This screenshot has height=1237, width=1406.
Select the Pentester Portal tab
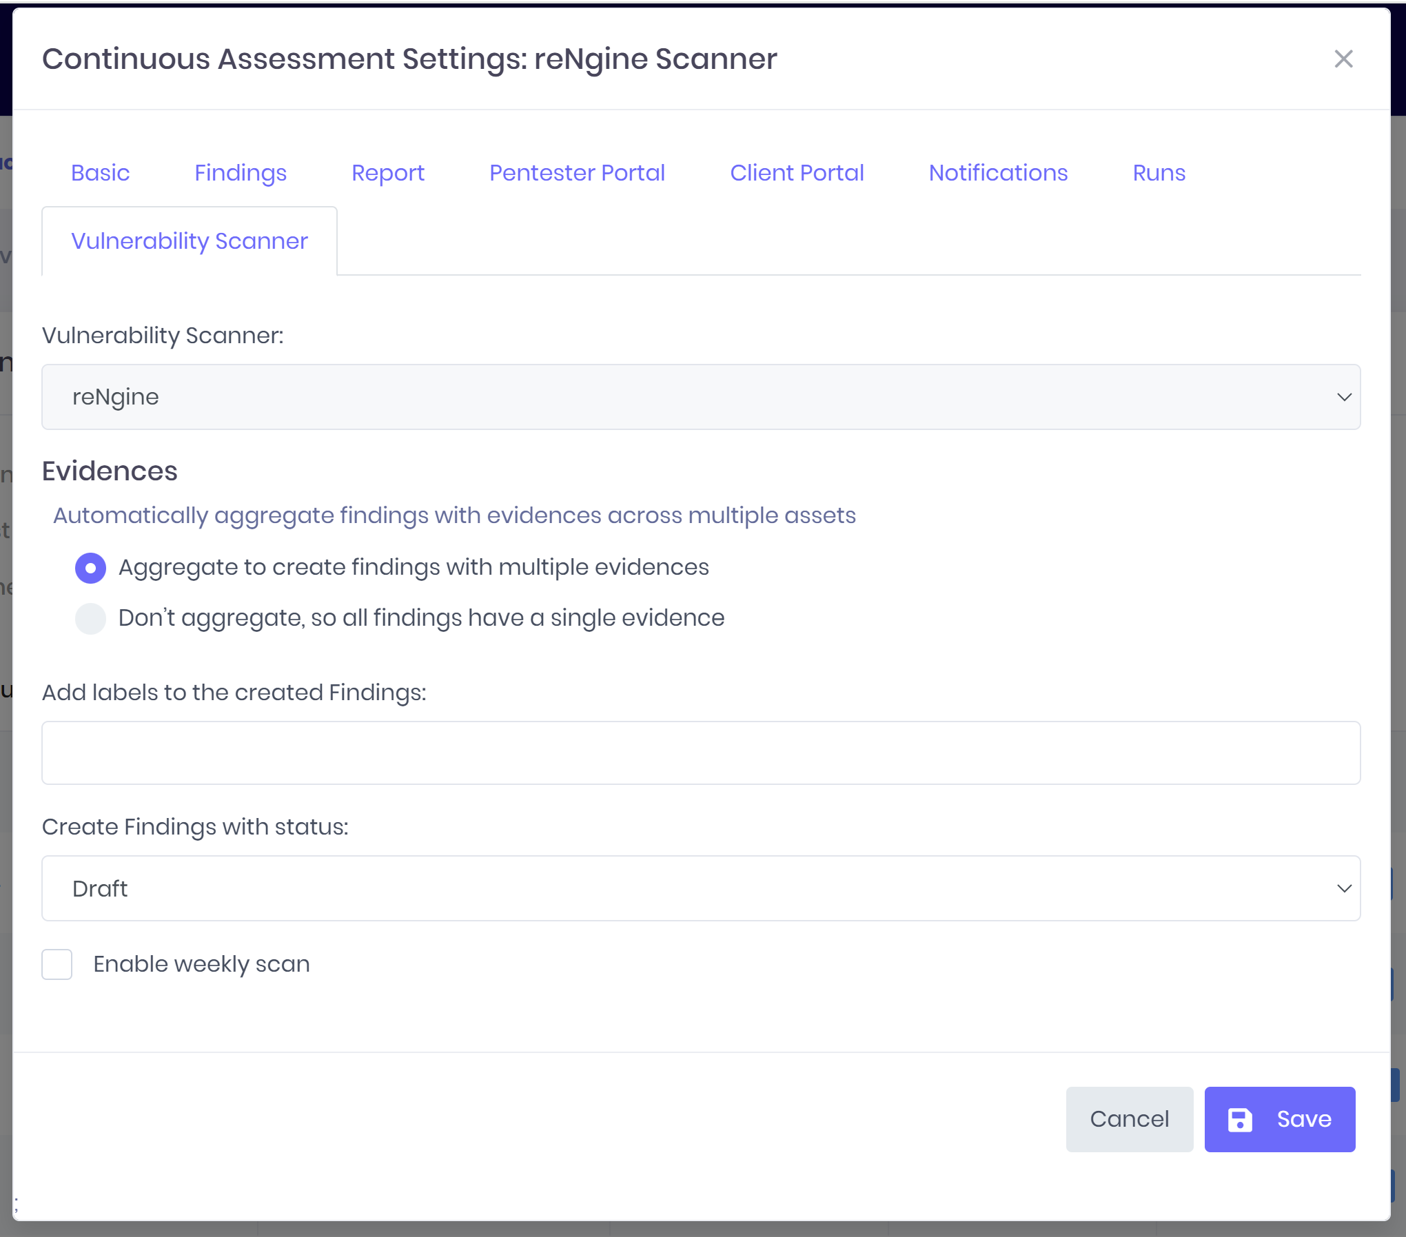[x=577, y=172]
